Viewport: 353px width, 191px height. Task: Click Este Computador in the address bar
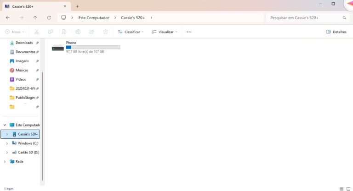click(94, 18)
